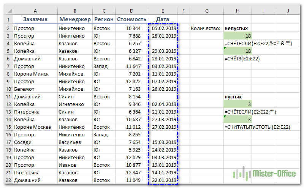
Task: Select the green cell H3 showing 18
Action: coord(238,36)
